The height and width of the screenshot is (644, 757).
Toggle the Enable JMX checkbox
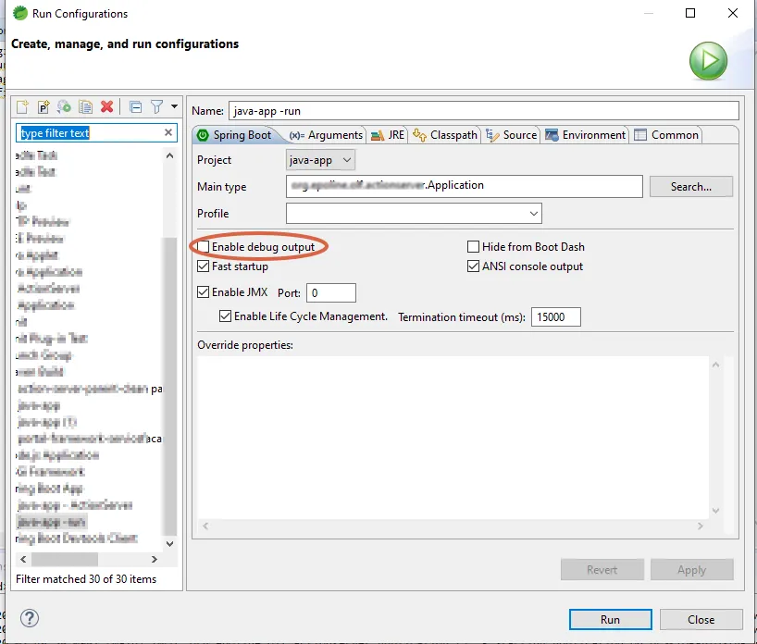pos(204,292)
